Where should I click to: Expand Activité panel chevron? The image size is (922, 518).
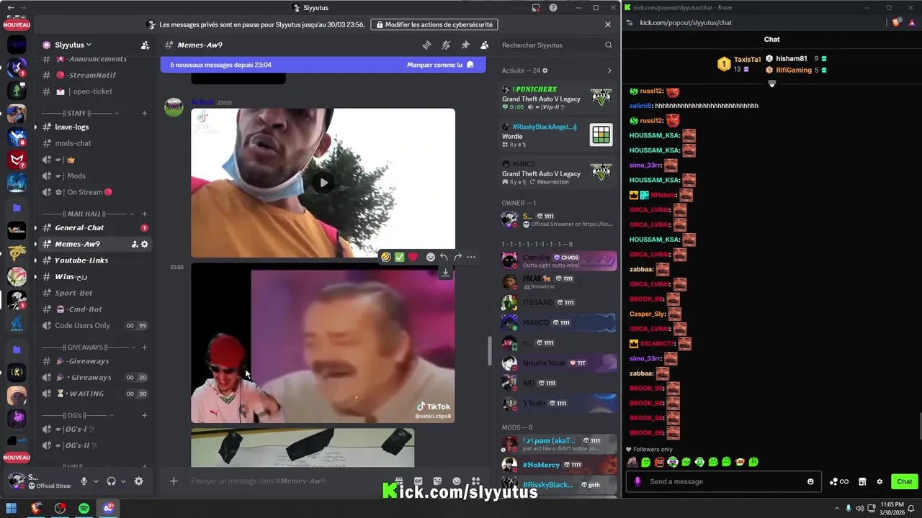click(x=609, y=71)
